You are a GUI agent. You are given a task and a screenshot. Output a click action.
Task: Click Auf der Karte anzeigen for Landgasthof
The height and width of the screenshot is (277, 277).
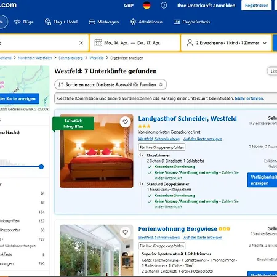[203, 139]
